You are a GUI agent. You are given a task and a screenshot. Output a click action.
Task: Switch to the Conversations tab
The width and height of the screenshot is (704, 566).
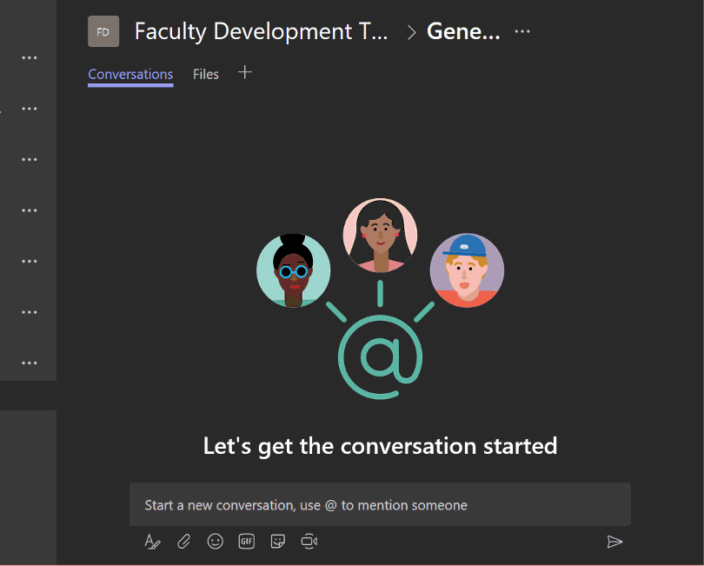point(130,75)
